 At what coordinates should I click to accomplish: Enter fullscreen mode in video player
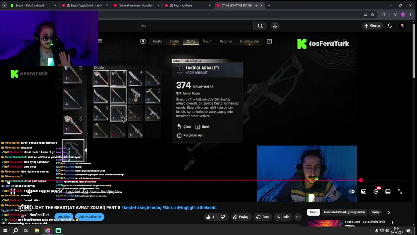click(400, 192)
